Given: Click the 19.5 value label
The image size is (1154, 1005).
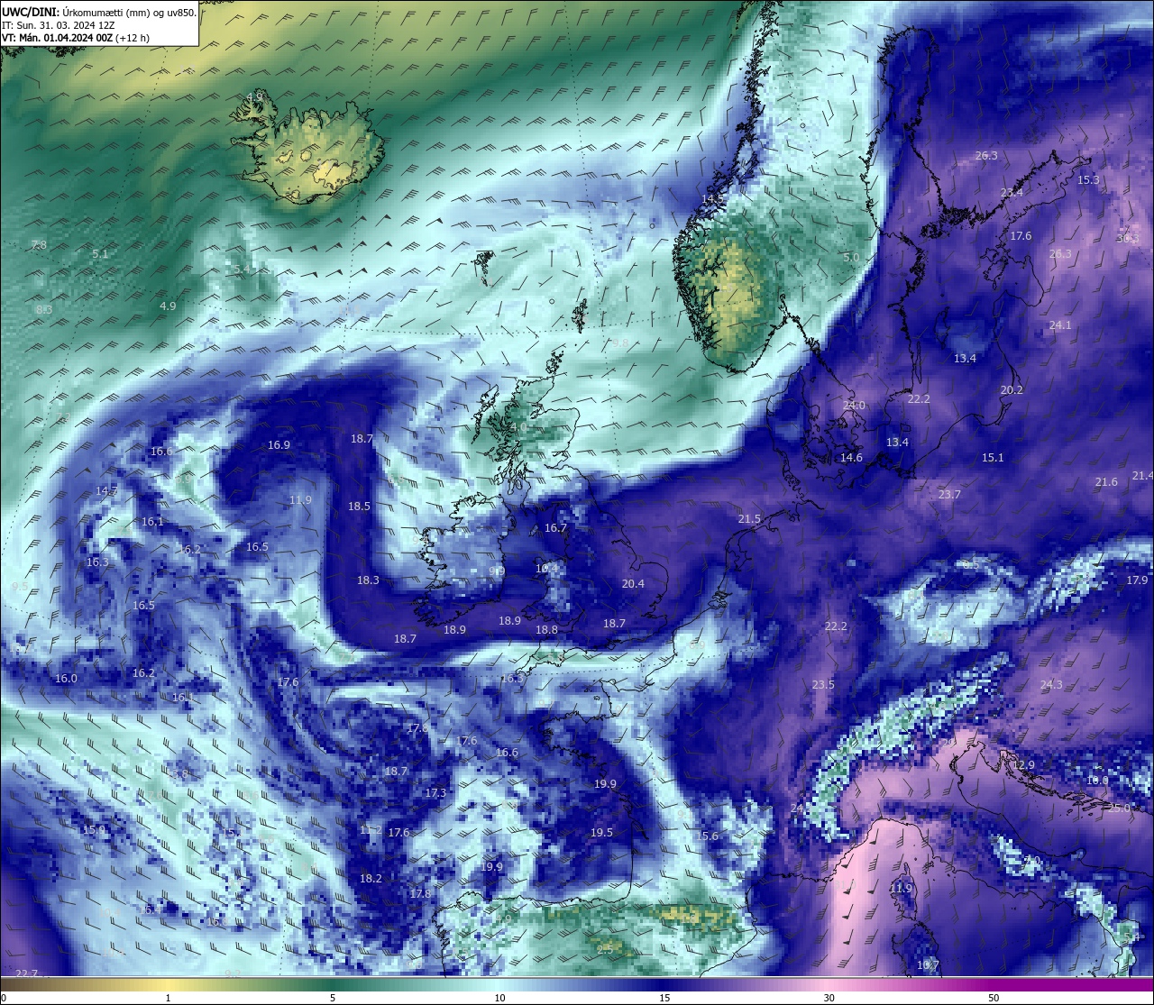Looking at the screenshot, I should click(x=601, y=832).
